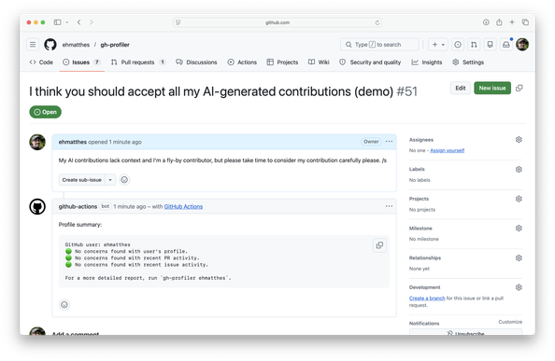Open ehmatthes author link on comment
The height and width of the screenshot is (361, 555).
[73, 142]
